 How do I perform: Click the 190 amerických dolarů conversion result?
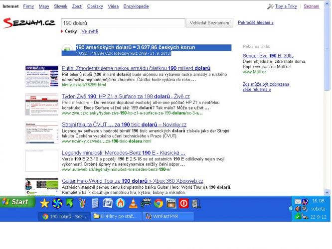135,47
